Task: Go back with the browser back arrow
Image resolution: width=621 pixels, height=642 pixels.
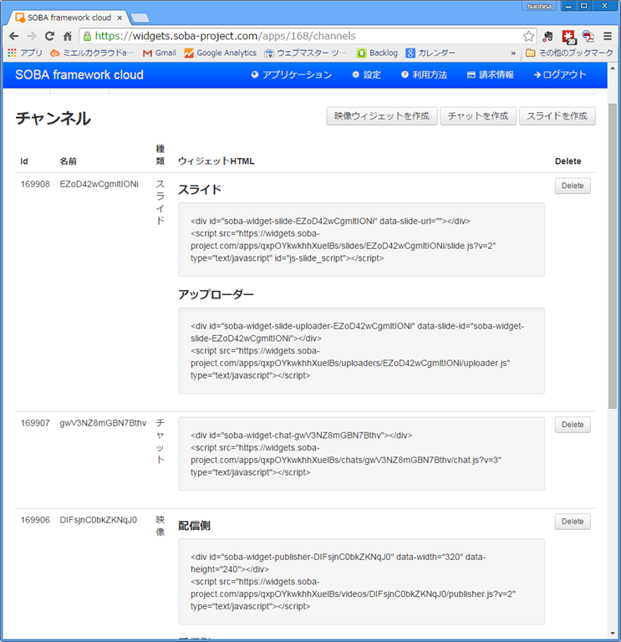Action: click(14, 36)
